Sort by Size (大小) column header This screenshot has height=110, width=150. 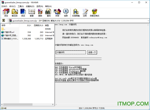[25, 25]
